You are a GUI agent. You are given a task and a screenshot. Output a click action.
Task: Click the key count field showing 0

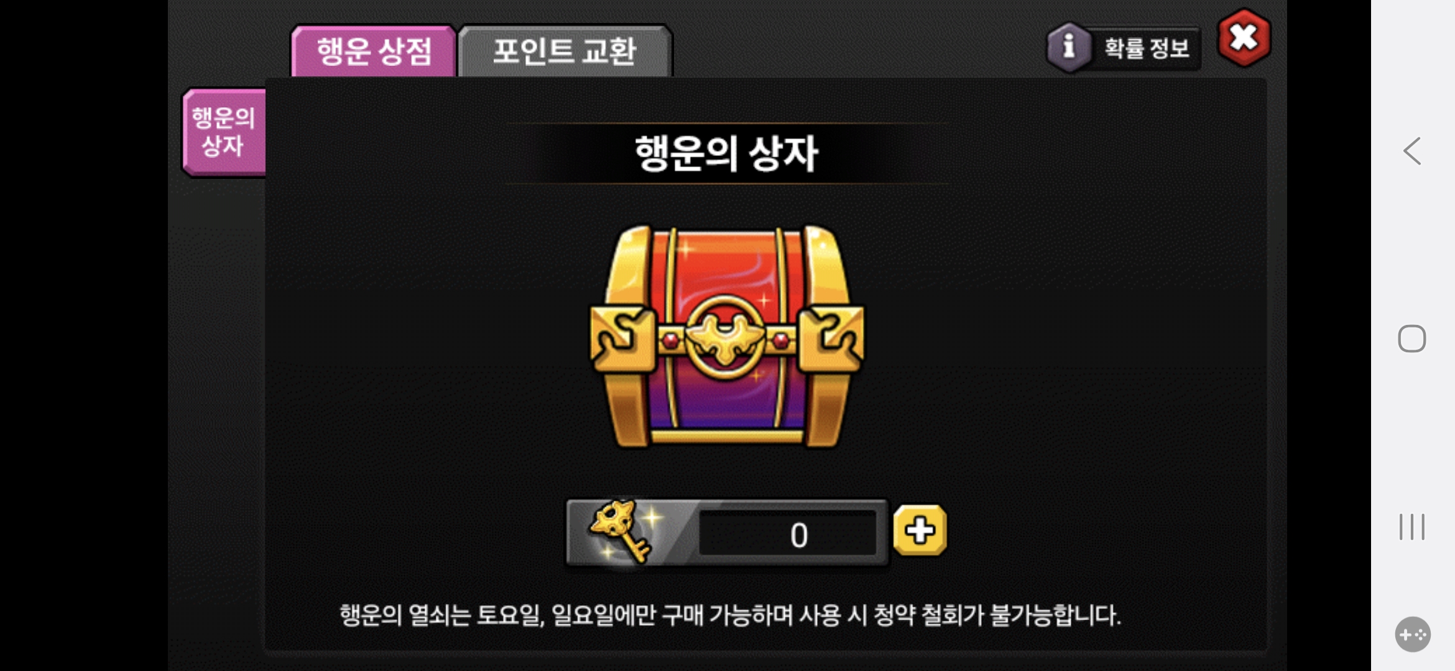(787, 534)
